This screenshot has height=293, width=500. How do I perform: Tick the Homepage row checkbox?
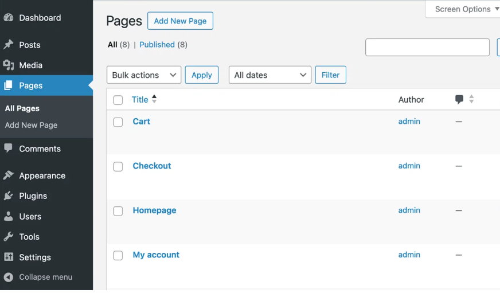click(118, 211)
